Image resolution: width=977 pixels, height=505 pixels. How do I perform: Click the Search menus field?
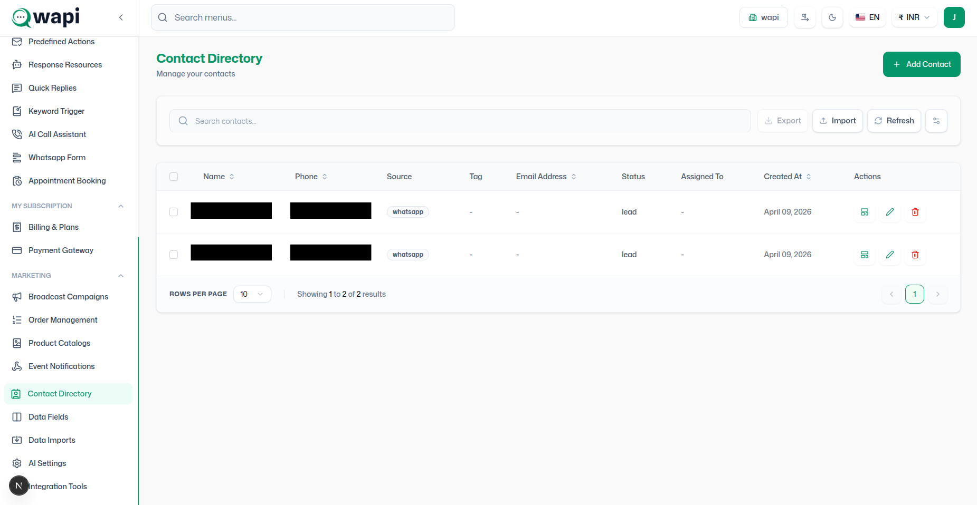303,17
